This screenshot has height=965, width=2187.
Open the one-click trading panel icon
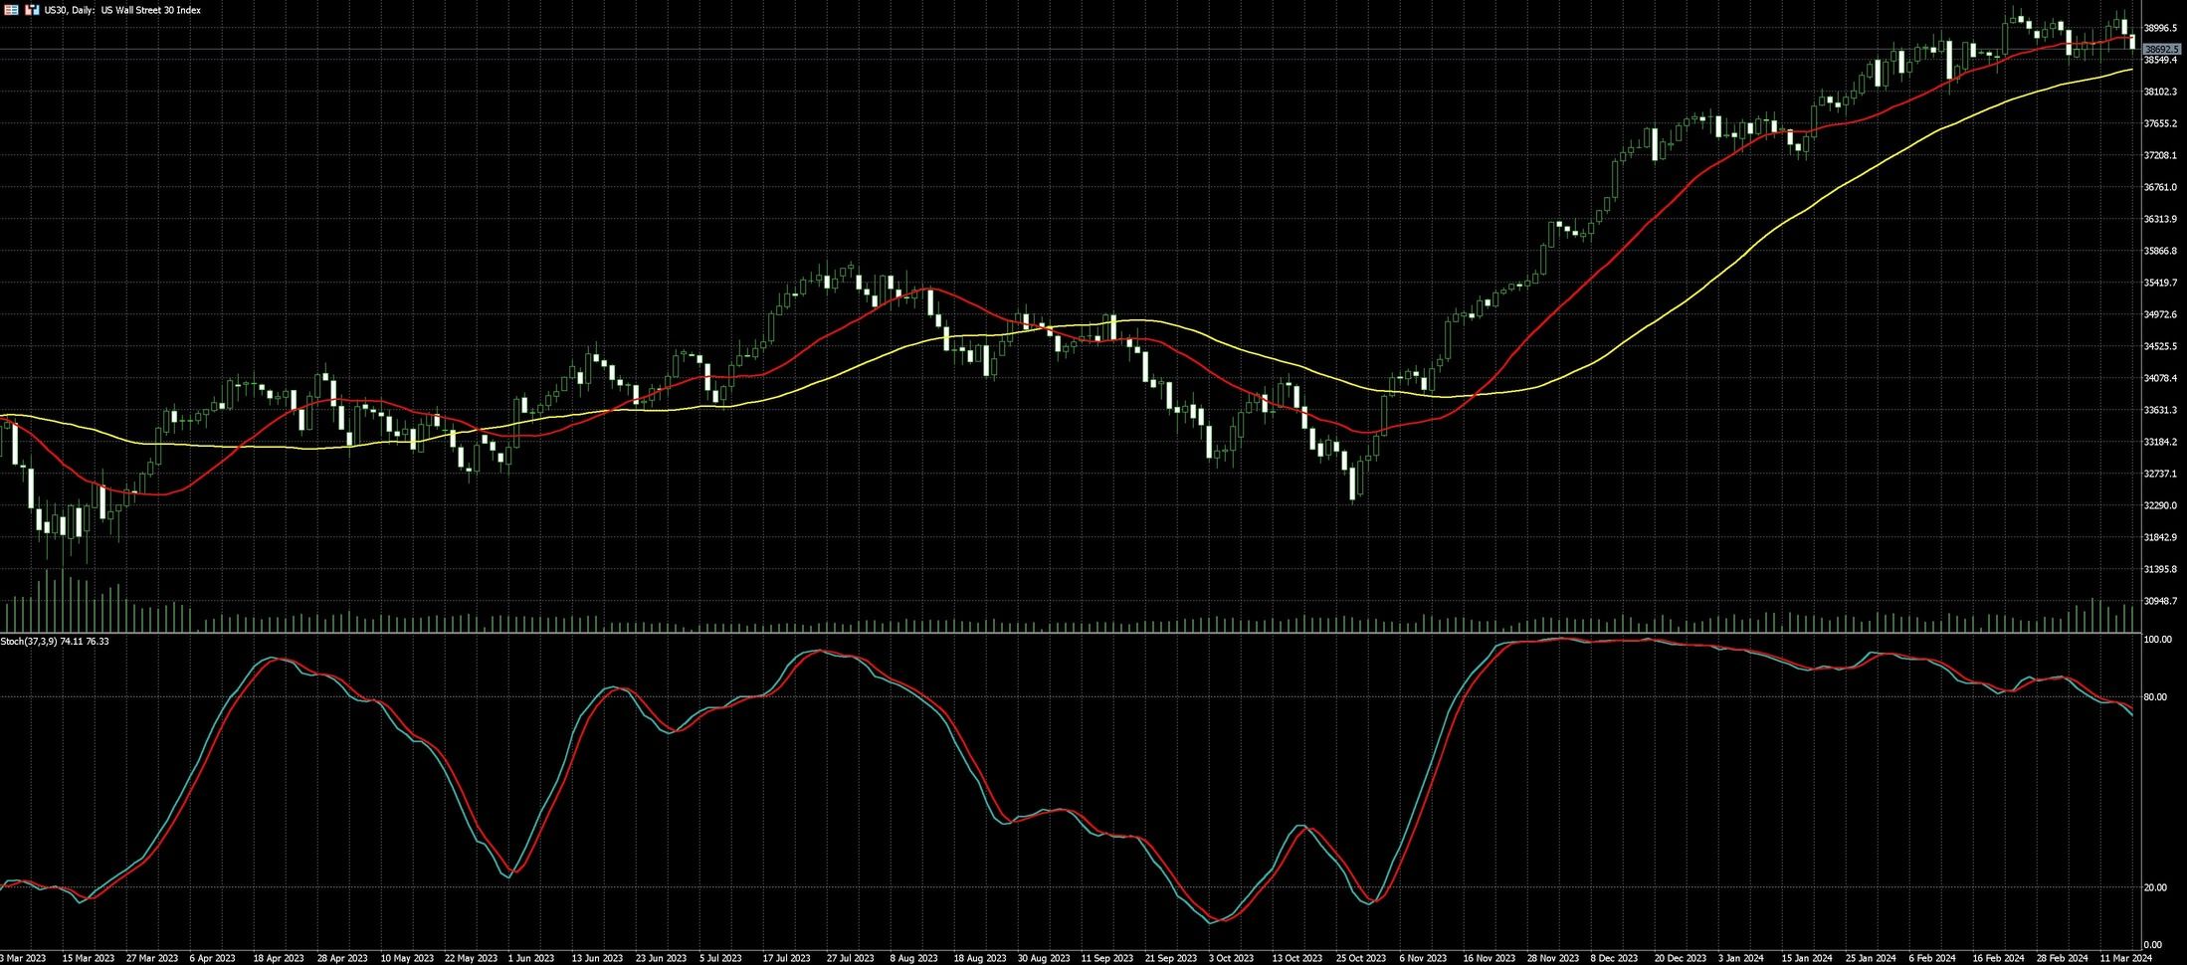(32, 10)
